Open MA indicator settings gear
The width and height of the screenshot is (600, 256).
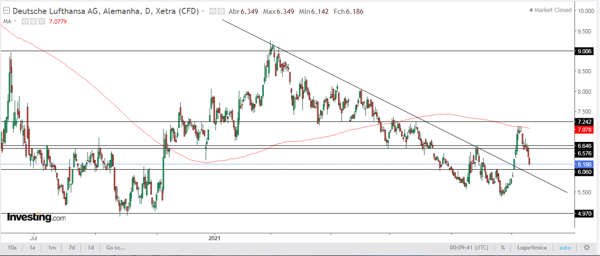pos(33,21)
